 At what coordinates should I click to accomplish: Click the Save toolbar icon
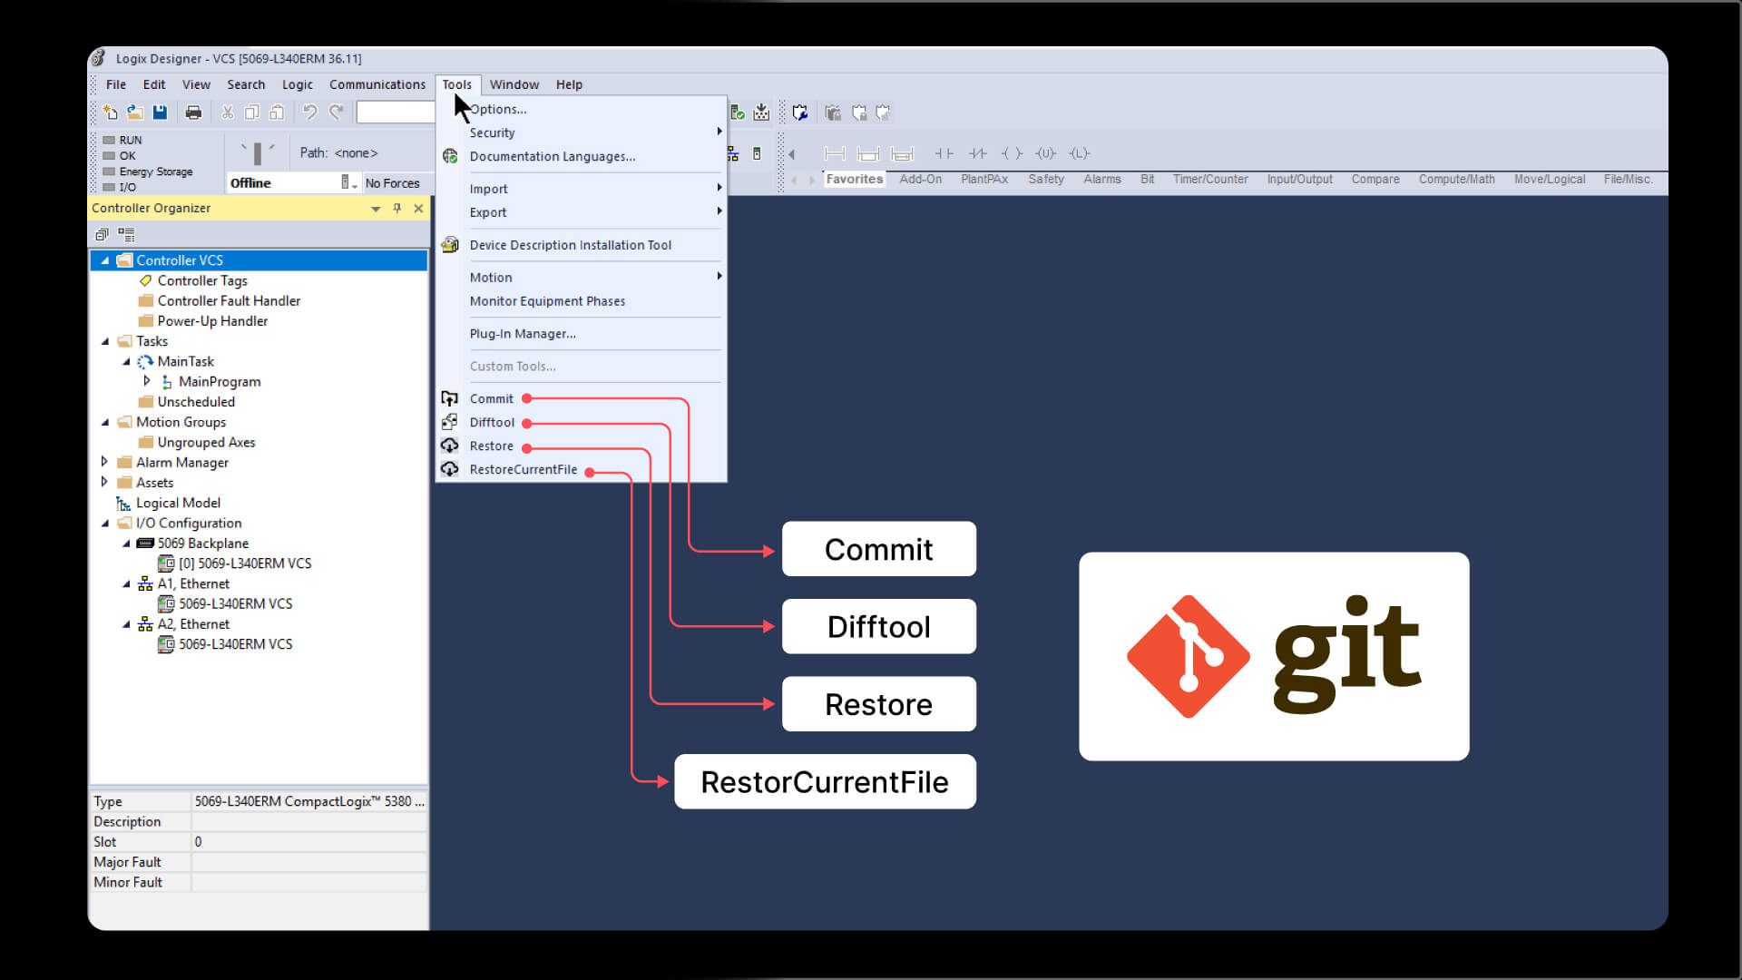[x=161, y=113]
